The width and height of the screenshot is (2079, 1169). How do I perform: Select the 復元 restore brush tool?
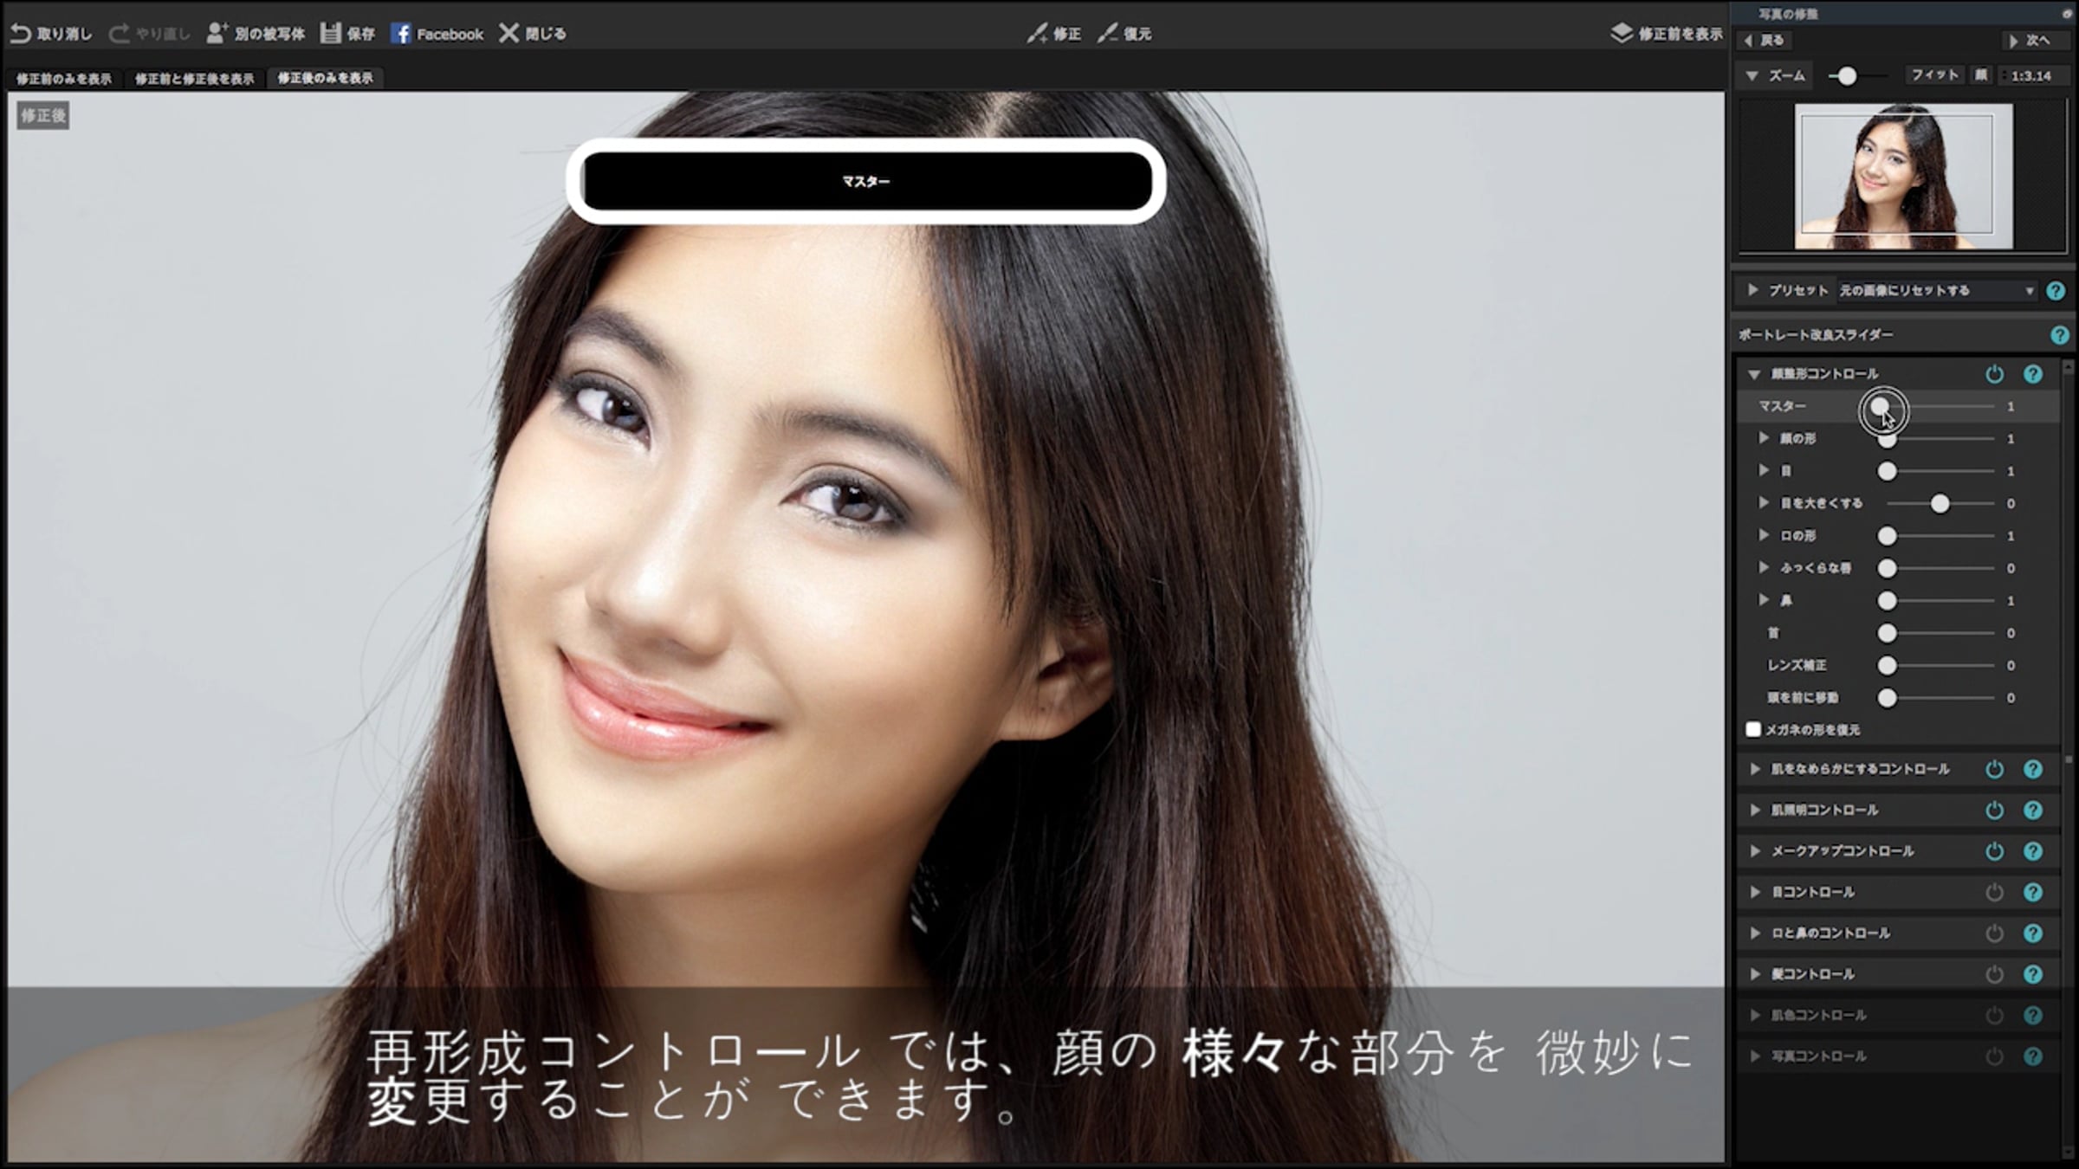pos(1107,34)
